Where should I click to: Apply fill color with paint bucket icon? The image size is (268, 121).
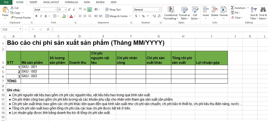click(x=64, y=16)
